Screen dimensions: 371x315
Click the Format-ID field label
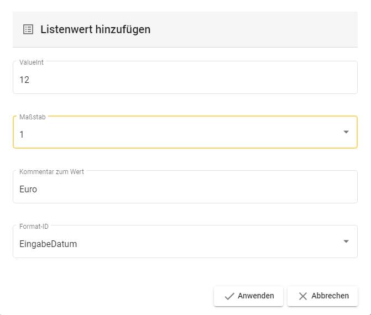pos(34,227)
